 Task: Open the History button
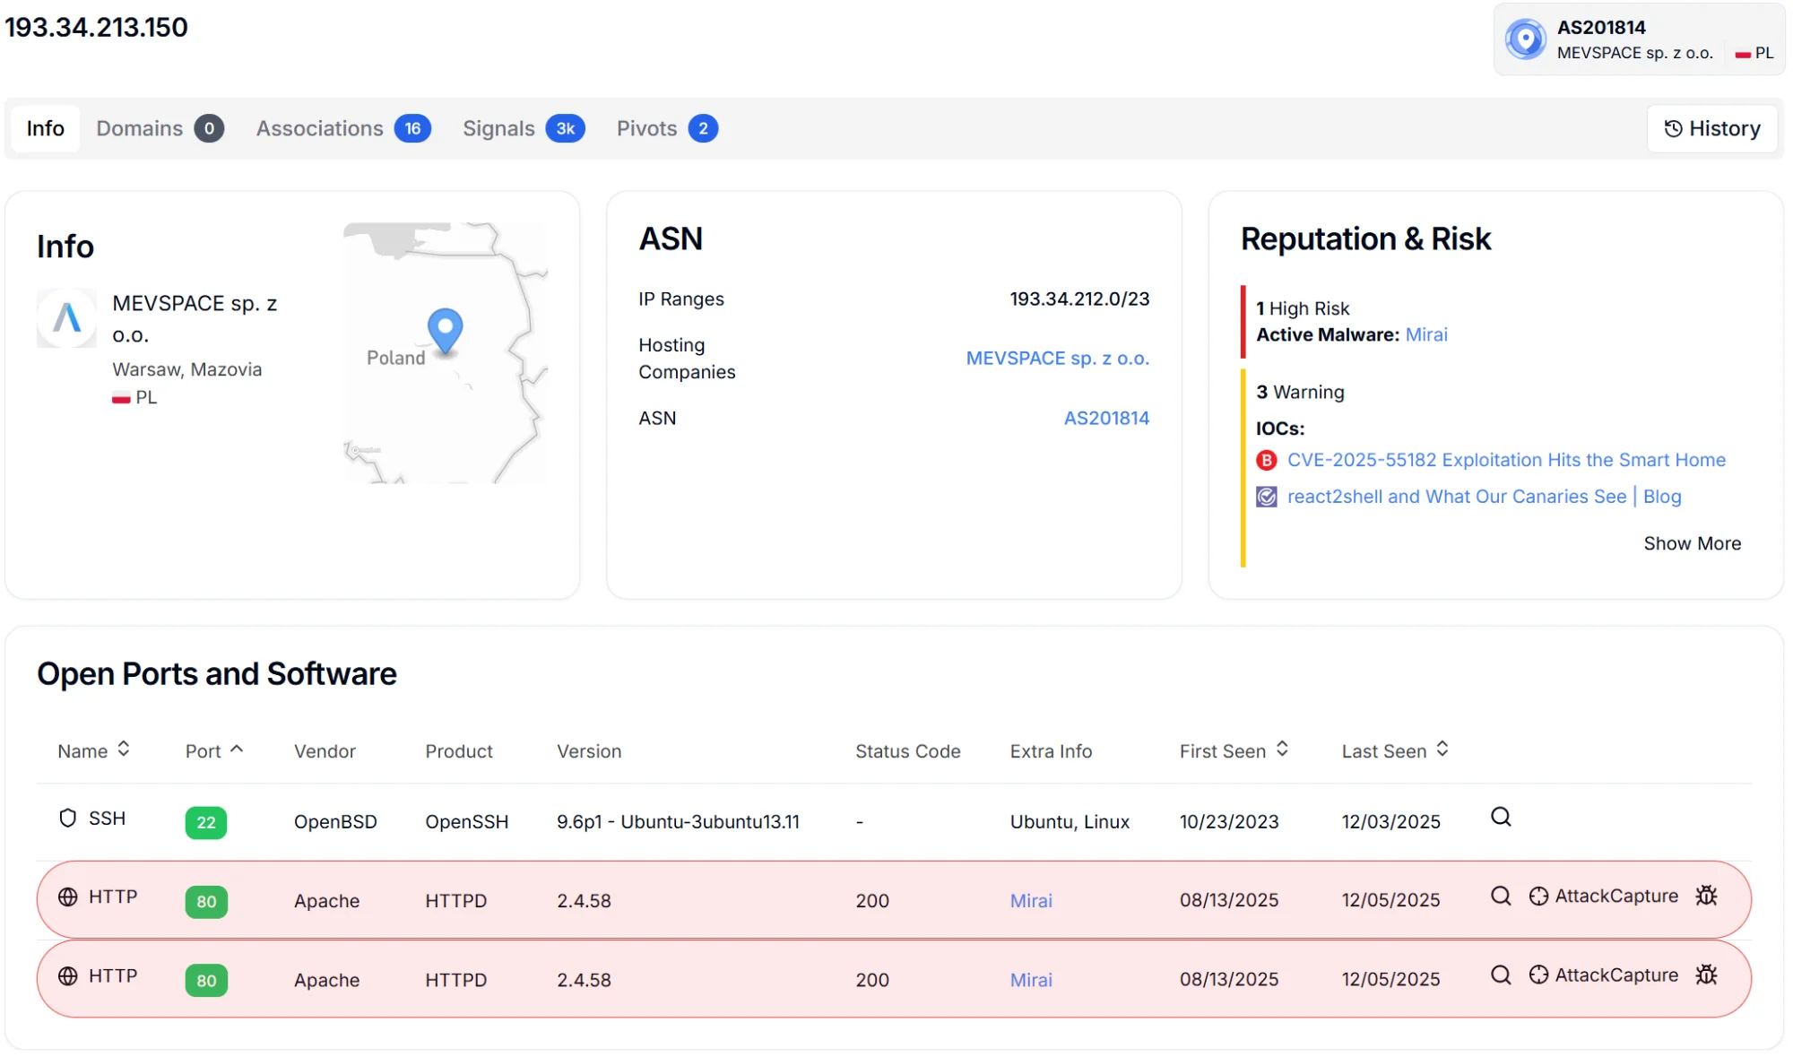pyautogui.click(x=1711, y=128)
